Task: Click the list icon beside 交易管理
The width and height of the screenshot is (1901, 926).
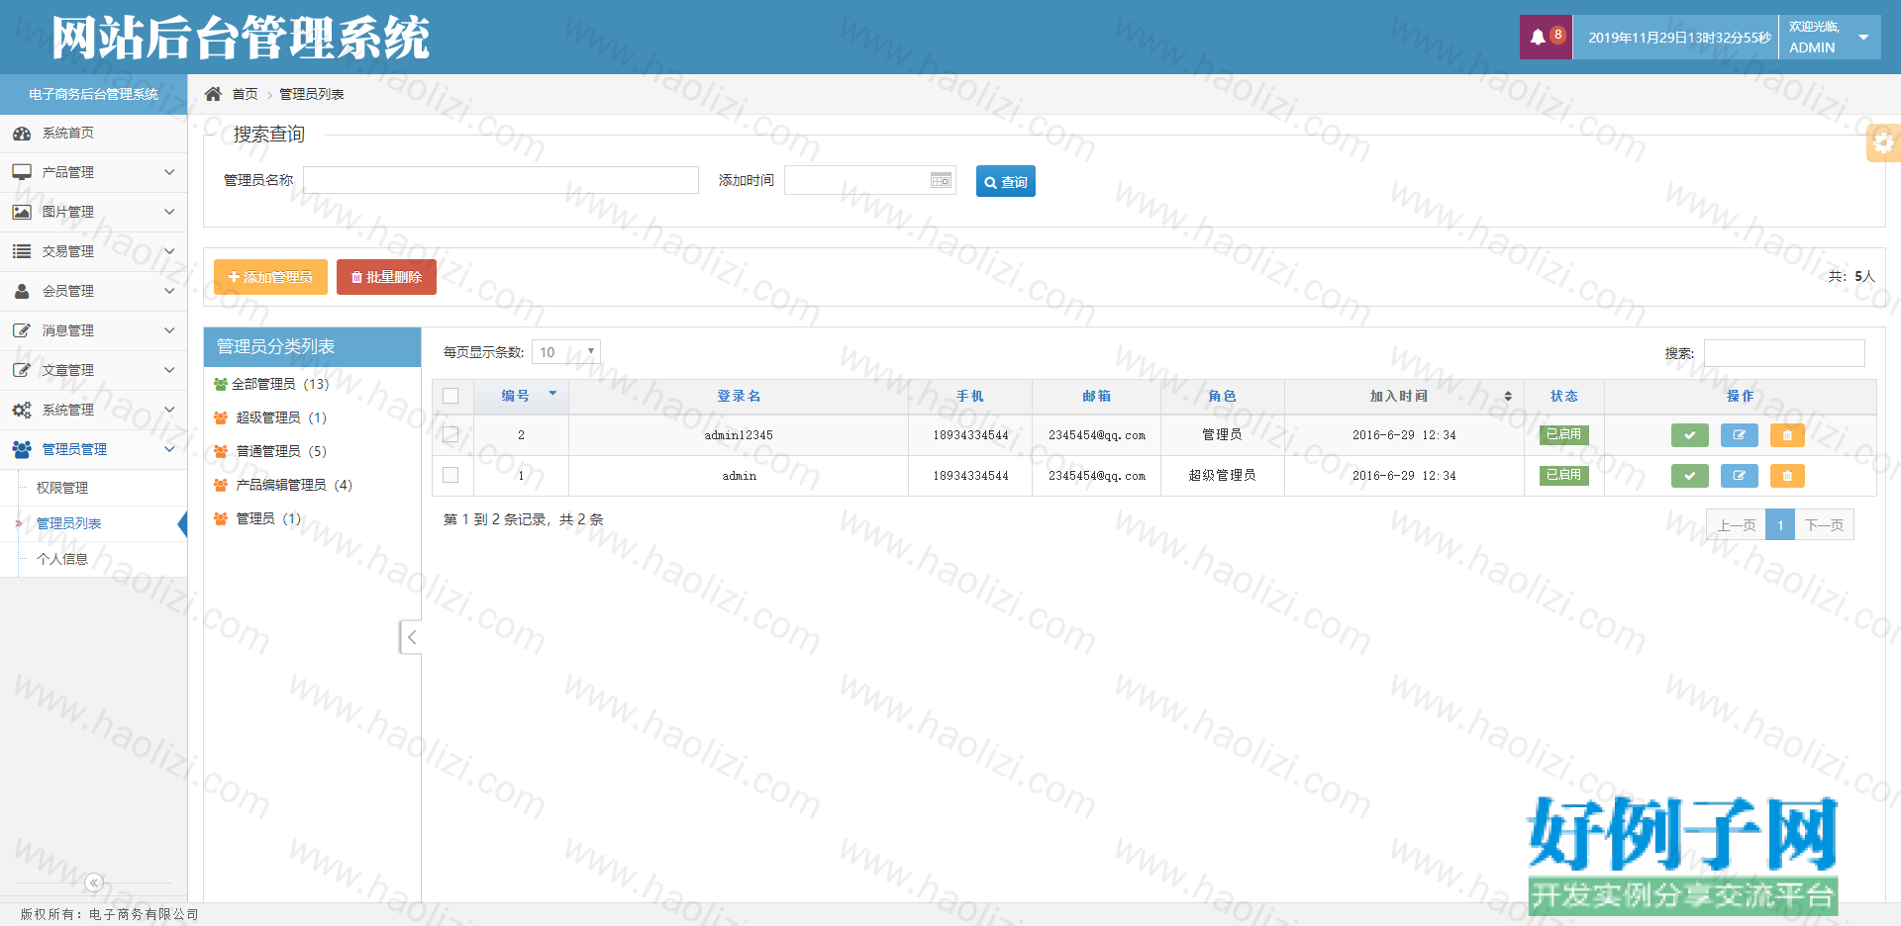Action: coord(22,251)
